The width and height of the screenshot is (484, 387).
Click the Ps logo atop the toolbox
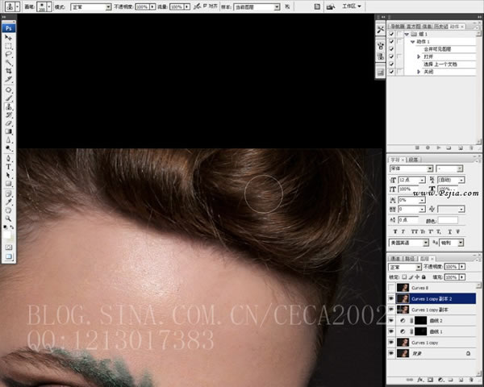8,28
